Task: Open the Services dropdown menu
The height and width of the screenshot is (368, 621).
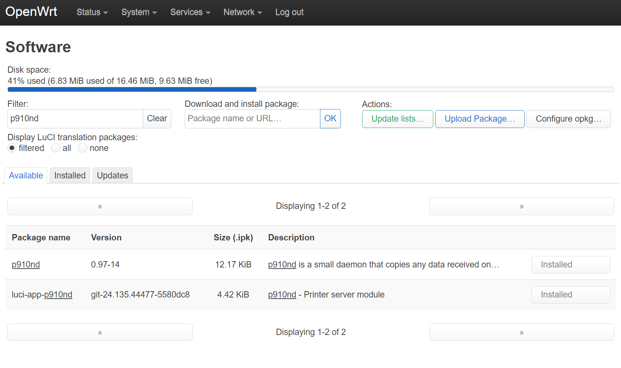Action: click(x=190, y=12)
